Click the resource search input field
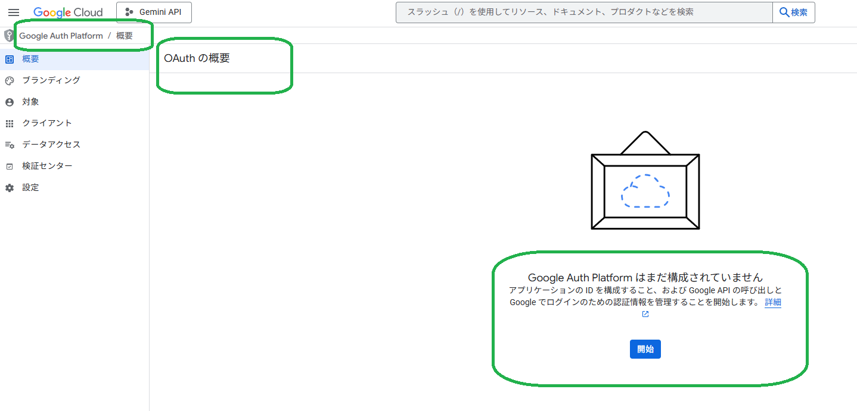The height and width of the screenshot is (411, 857). click(x=584, y=12)
